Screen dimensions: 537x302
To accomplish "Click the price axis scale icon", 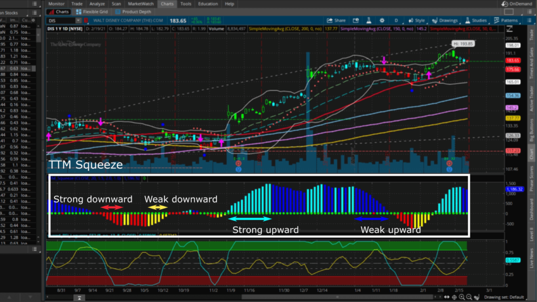I will [x=509, y=29].
